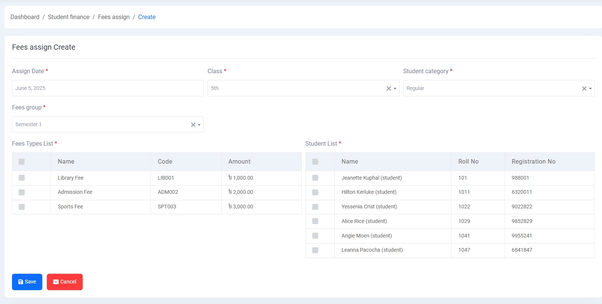Click the amount ৳3,000.00
The image size is (602, 304).
tap(241, 207)
